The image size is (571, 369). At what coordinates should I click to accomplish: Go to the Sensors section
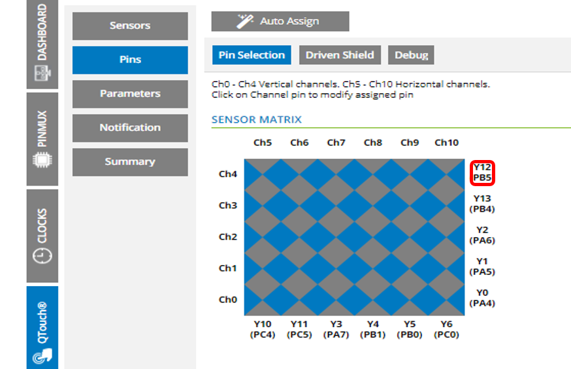pos(130,25)
